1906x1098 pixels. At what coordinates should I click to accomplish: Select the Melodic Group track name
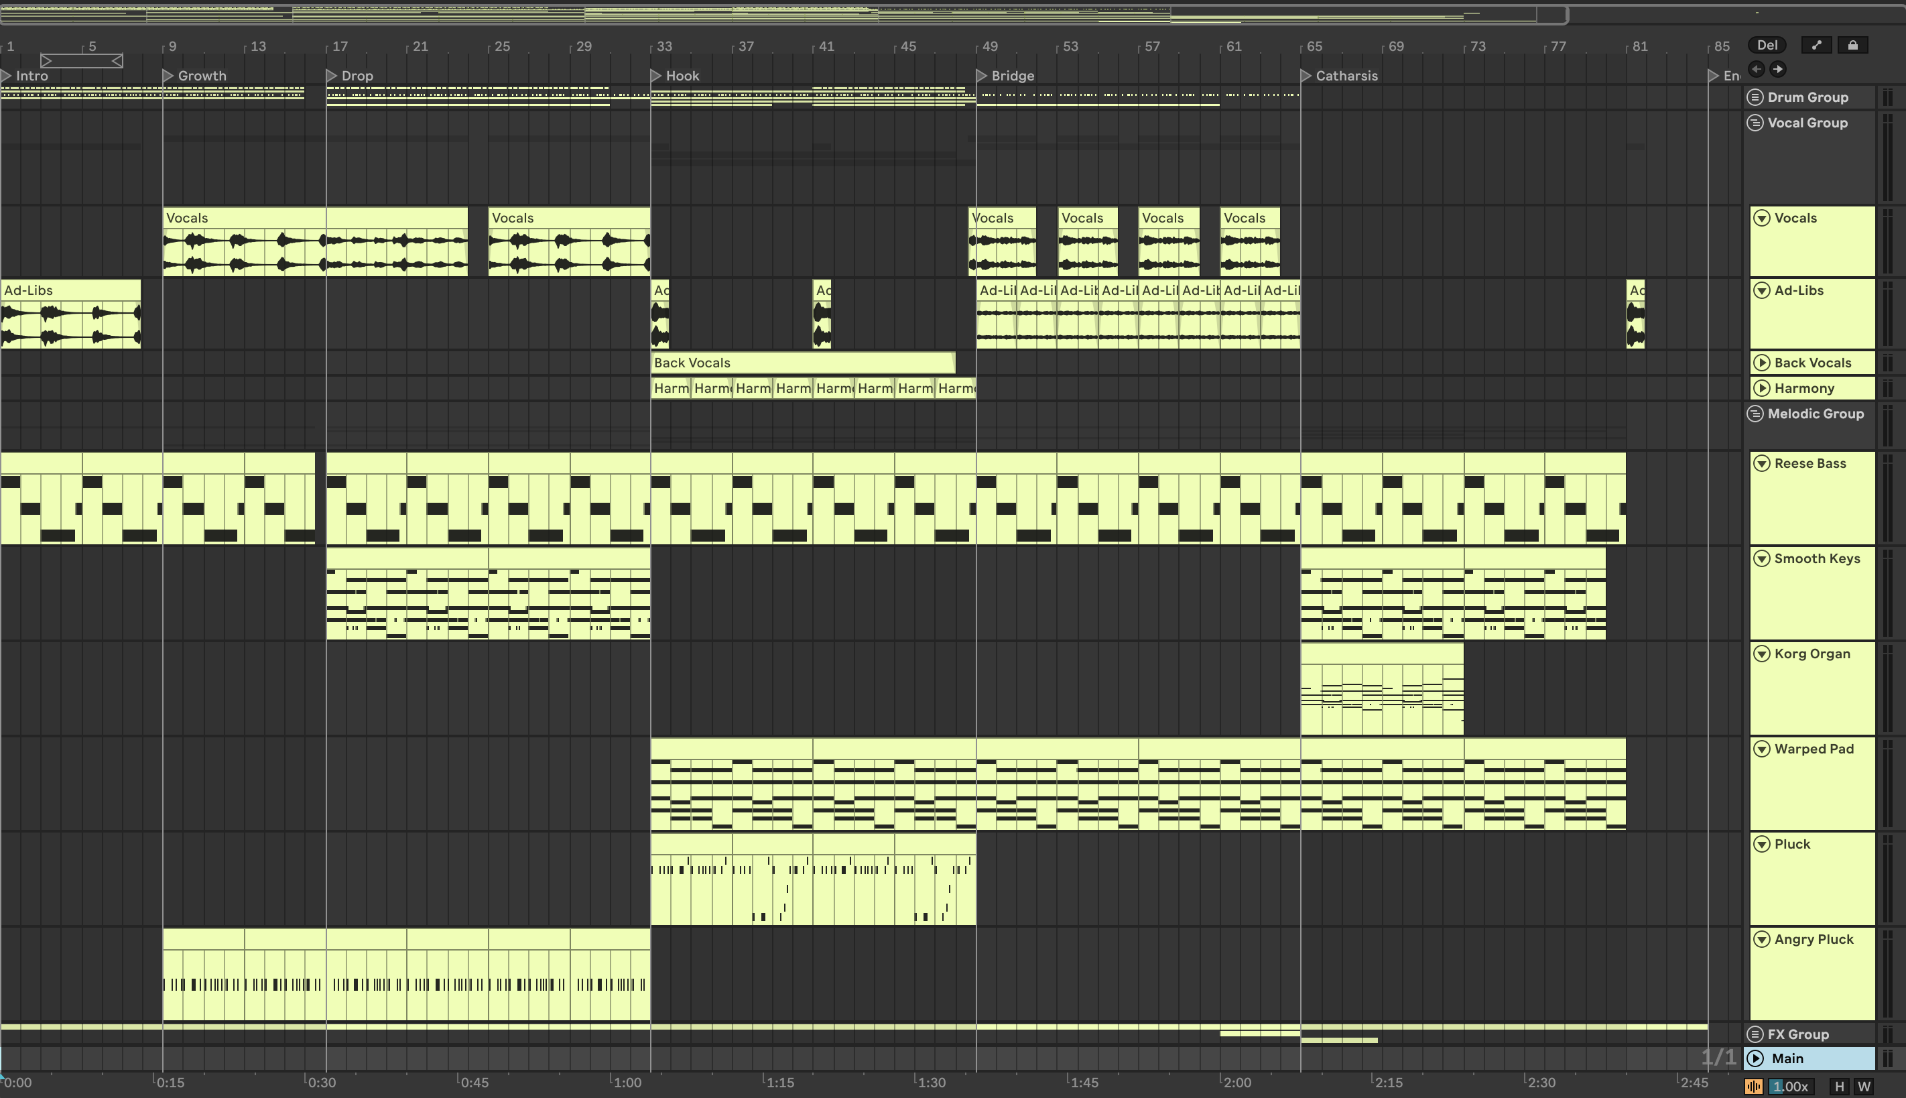click(x=1816, y=413)
